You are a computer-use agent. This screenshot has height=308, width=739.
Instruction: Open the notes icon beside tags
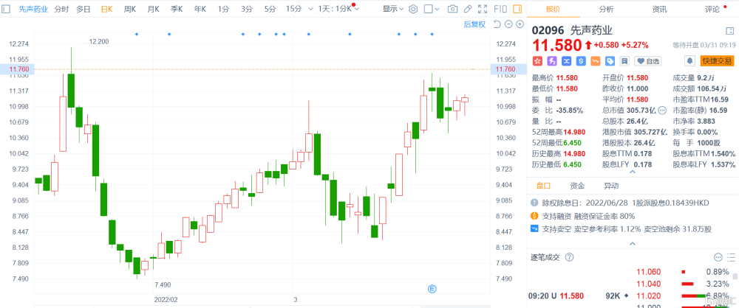(x=624, y=61)
